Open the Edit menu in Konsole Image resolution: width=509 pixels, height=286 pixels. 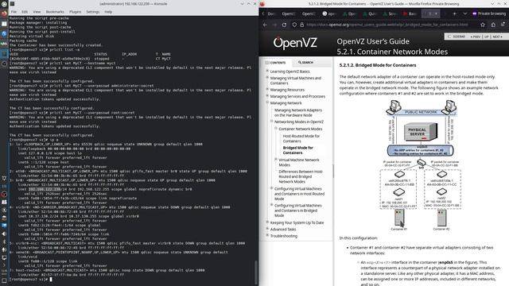(x=25, y=12)
